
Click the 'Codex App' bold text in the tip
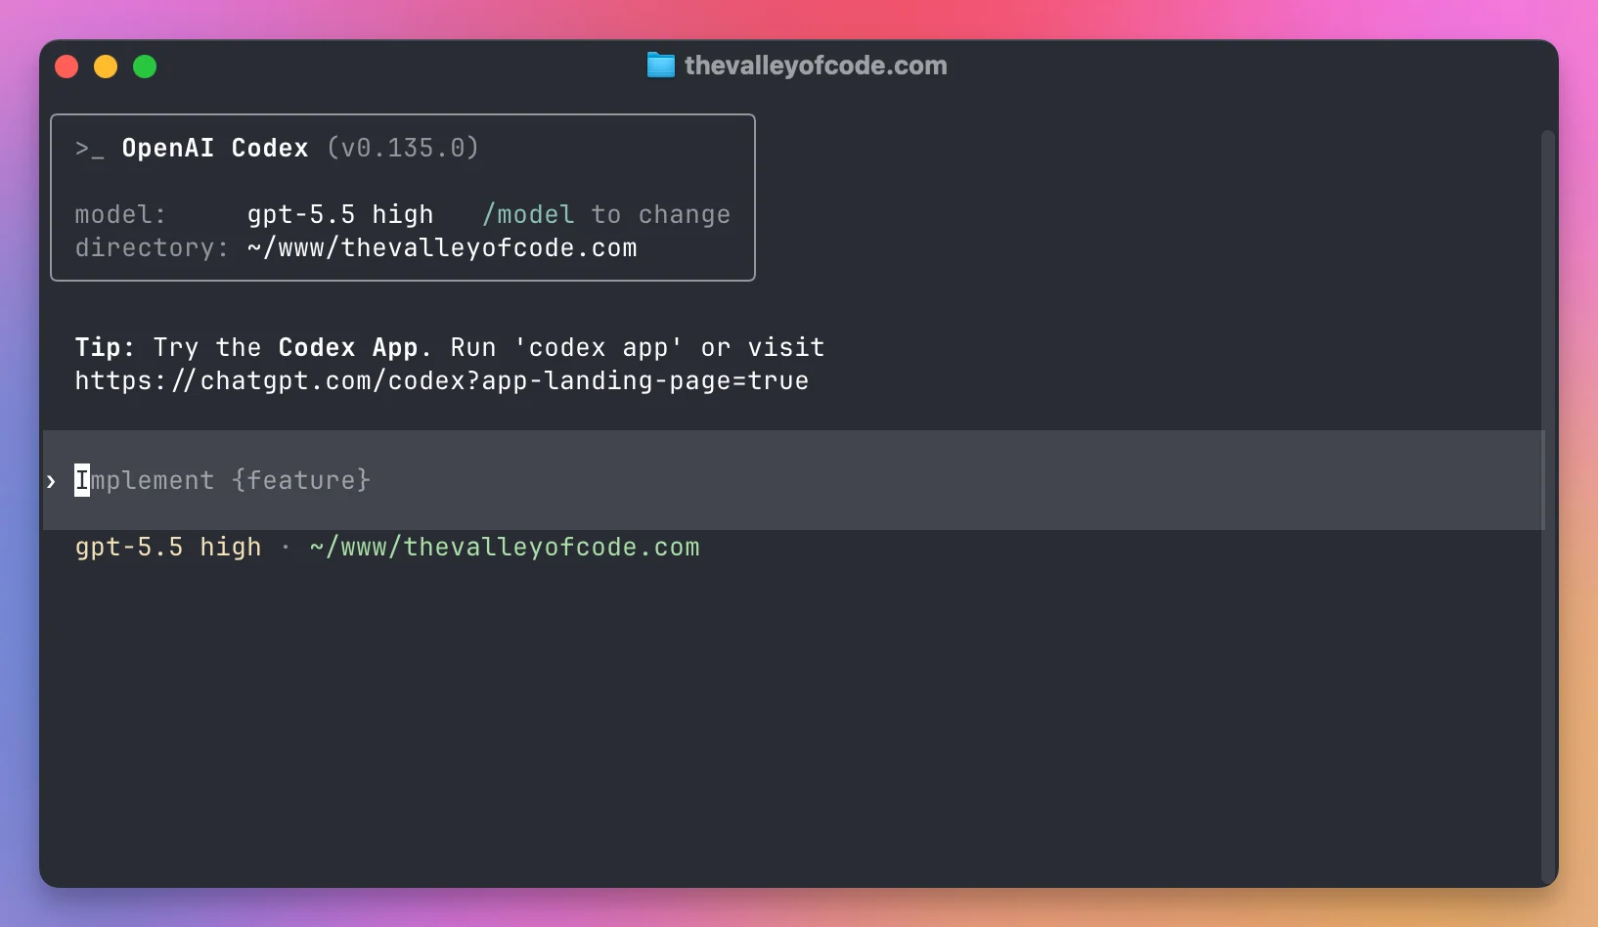click(x=348, y=347)
